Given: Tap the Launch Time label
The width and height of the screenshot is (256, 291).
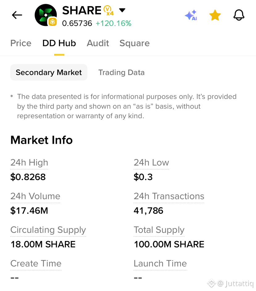Looking at the screenshot, I should [x=160, y=264].
